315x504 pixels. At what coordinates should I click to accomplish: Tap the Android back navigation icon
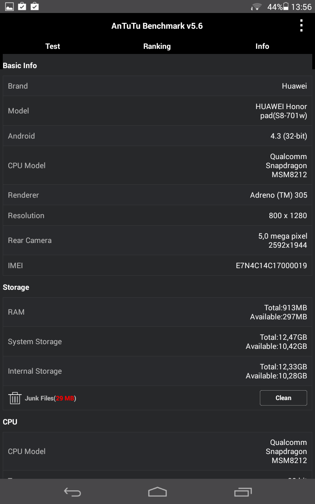tap(72, 492)
